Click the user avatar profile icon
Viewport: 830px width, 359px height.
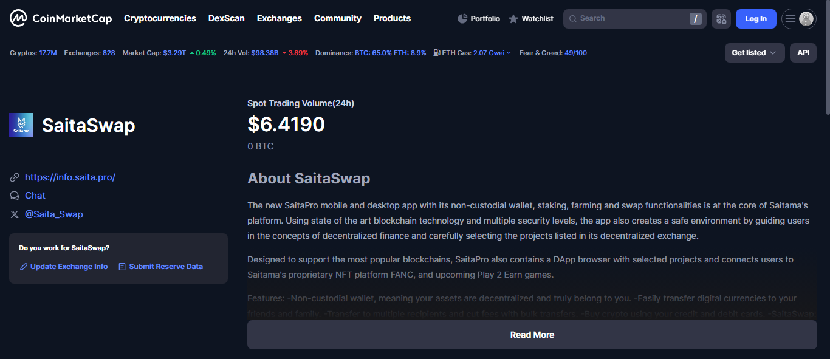(807, 18)
